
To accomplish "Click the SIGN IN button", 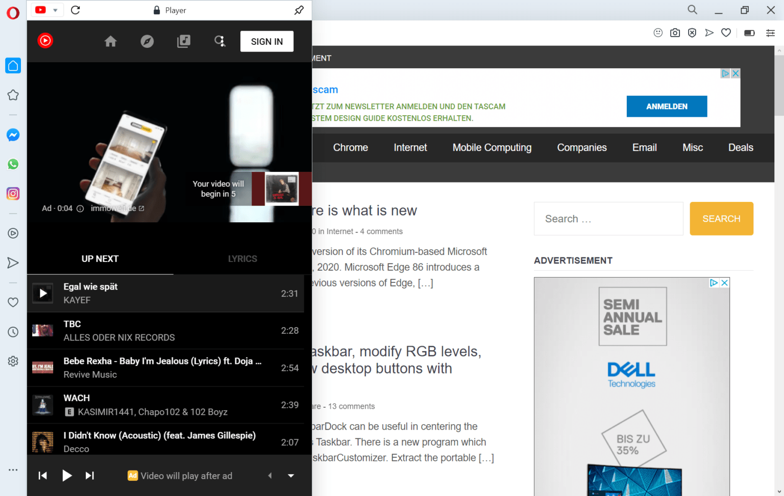I will [266, 41].
